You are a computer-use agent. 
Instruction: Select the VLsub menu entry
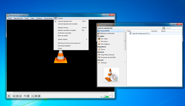point(71,48)
